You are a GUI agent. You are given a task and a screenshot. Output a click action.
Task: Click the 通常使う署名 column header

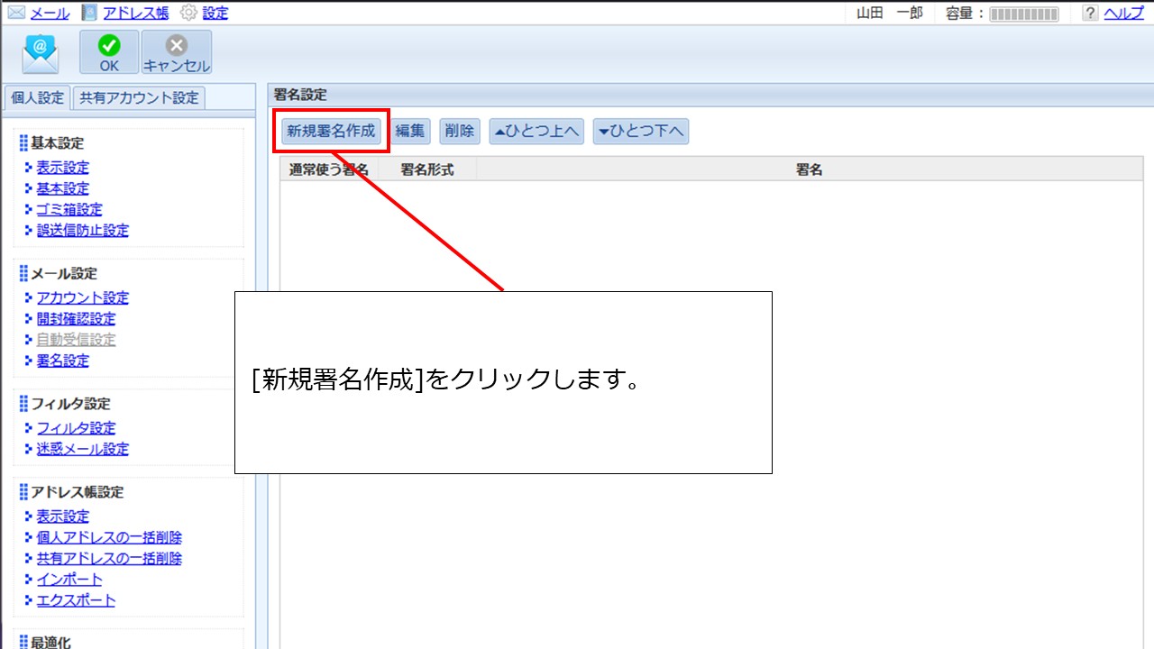pyautogui.click(x=329, y=169)
